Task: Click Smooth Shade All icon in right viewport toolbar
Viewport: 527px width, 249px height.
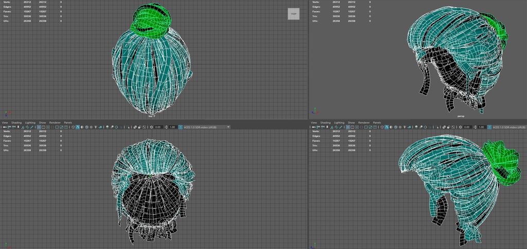Action: coord(387,127)
